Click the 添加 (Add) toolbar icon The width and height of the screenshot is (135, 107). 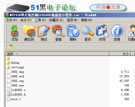[x=14, y=31]
